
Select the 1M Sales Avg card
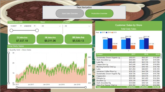pyautogui.click(x=50, y=39)
